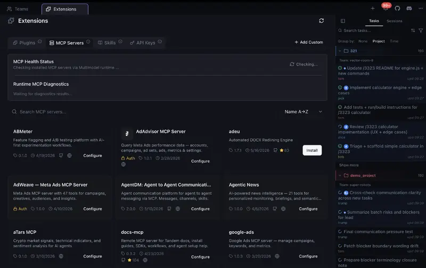Configure google-ads server
This screenshot has width=426, height=268.
[x=308, y=256]
